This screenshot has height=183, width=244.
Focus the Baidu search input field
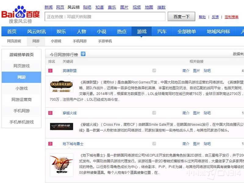(105, 16)
